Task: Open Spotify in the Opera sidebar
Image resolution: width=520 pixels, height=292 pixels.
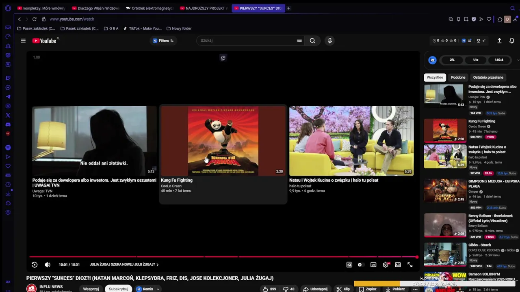Action: click(8, 148)
